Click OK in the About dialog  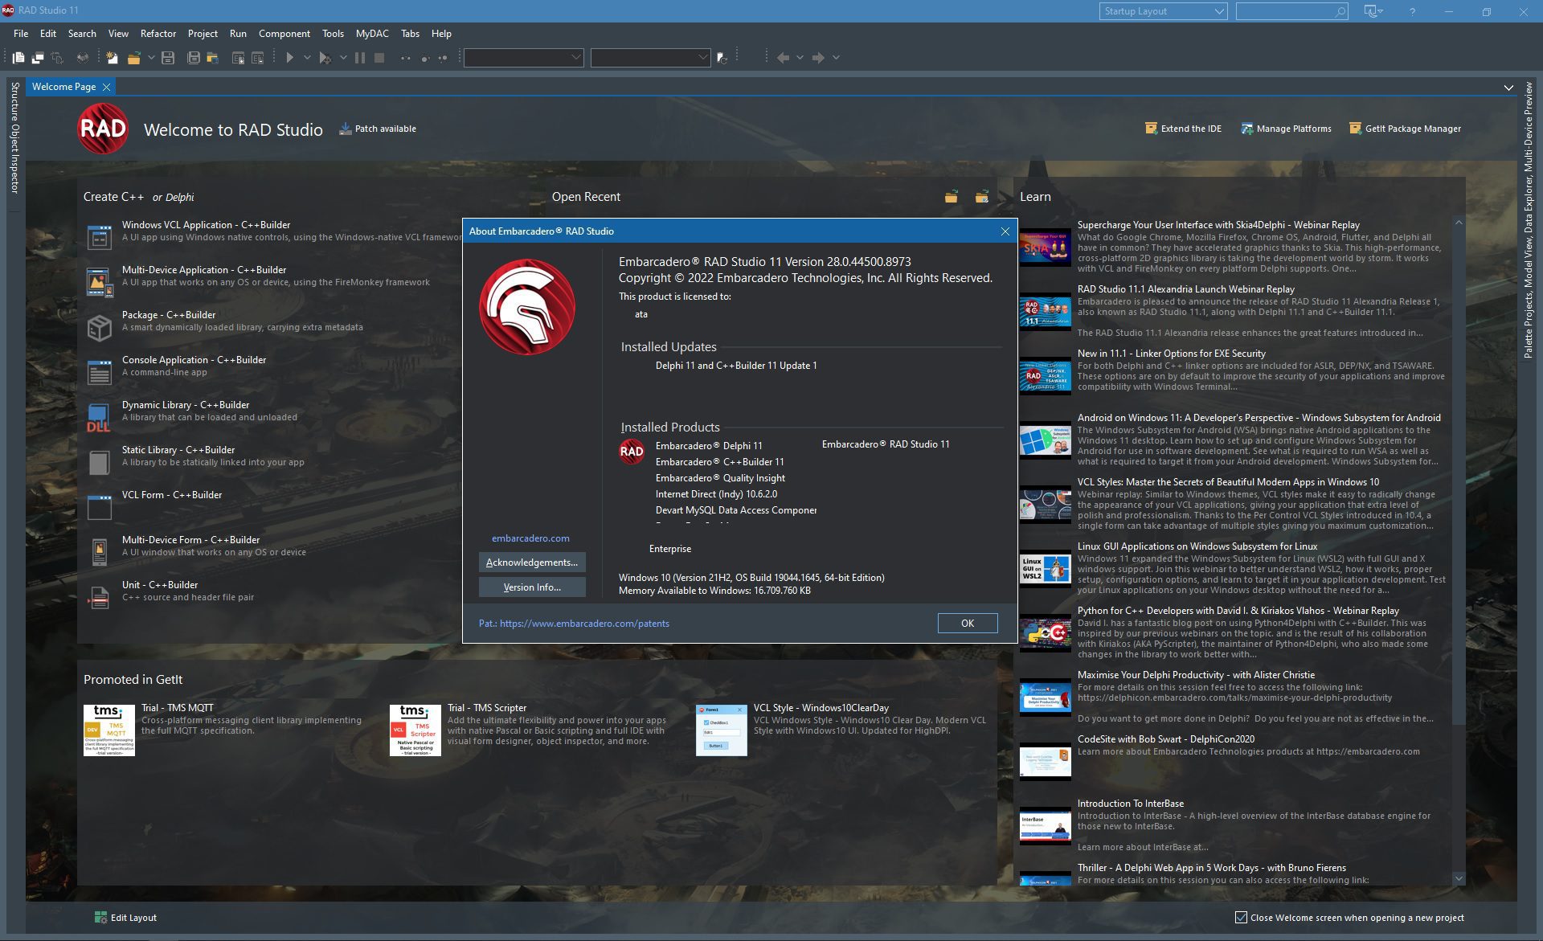point(968,624)
